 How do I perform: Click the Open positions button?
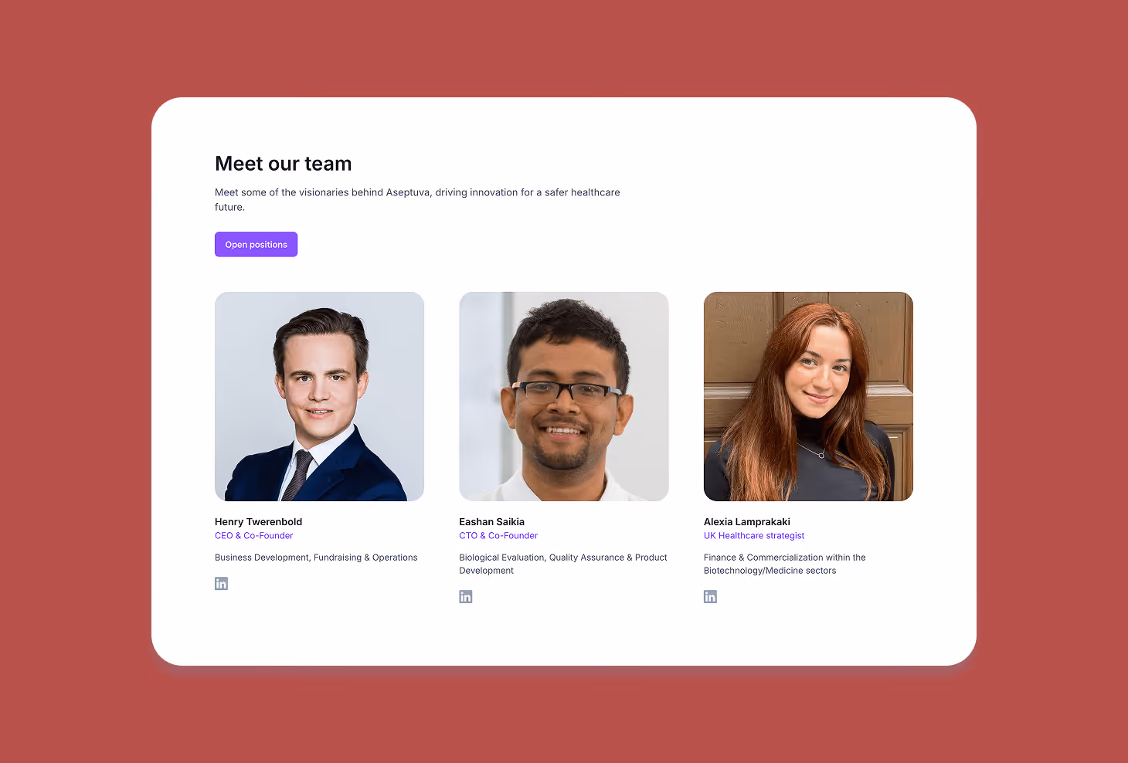point(256,244)
